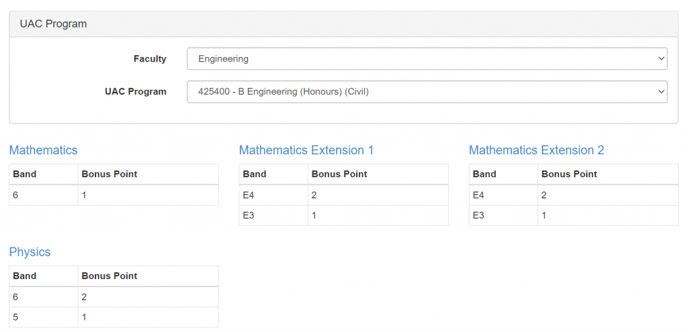This screenshot has height=332, width=688.
Task: Click the UAC Program panel title
Action: tap(53, 24)
